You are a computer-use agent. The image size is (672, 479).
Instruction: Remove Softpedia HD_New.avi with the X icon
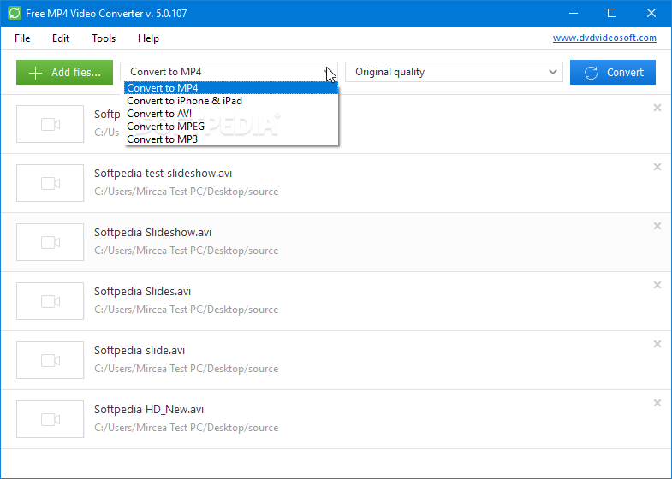tap(657, 403)
